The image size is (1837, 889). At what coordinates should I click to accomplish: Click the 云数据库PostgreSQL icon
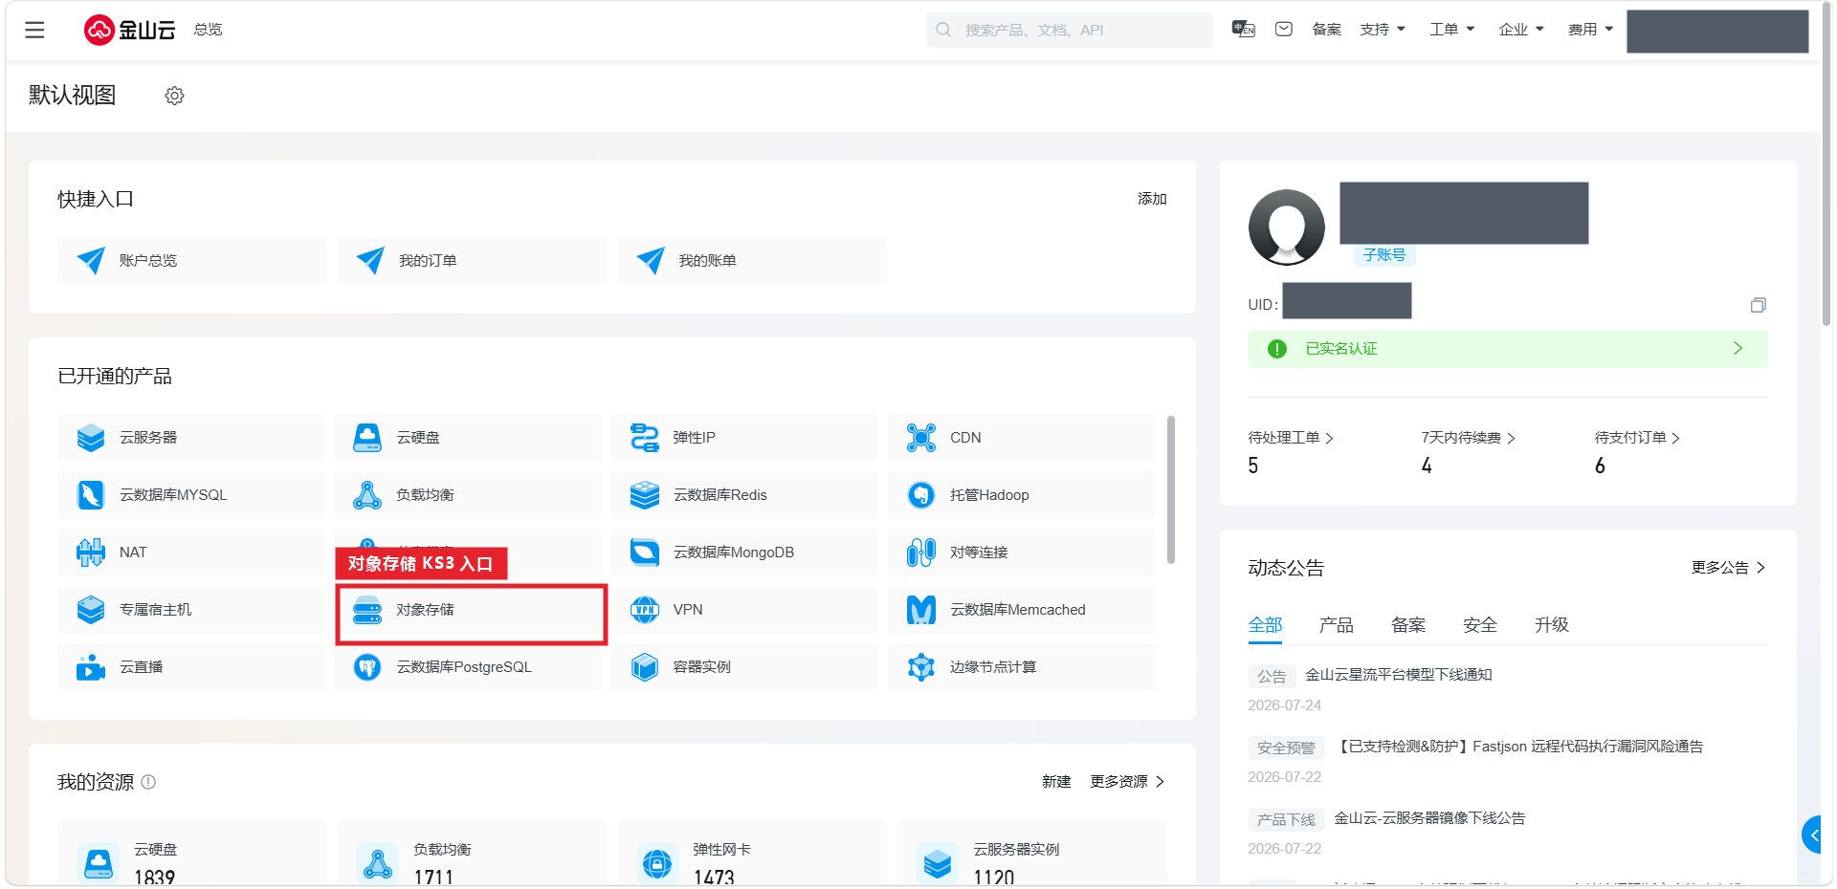(367, 667)
